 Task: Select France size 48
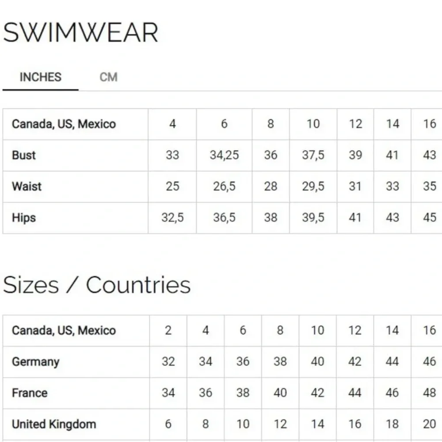coord(427,392)
